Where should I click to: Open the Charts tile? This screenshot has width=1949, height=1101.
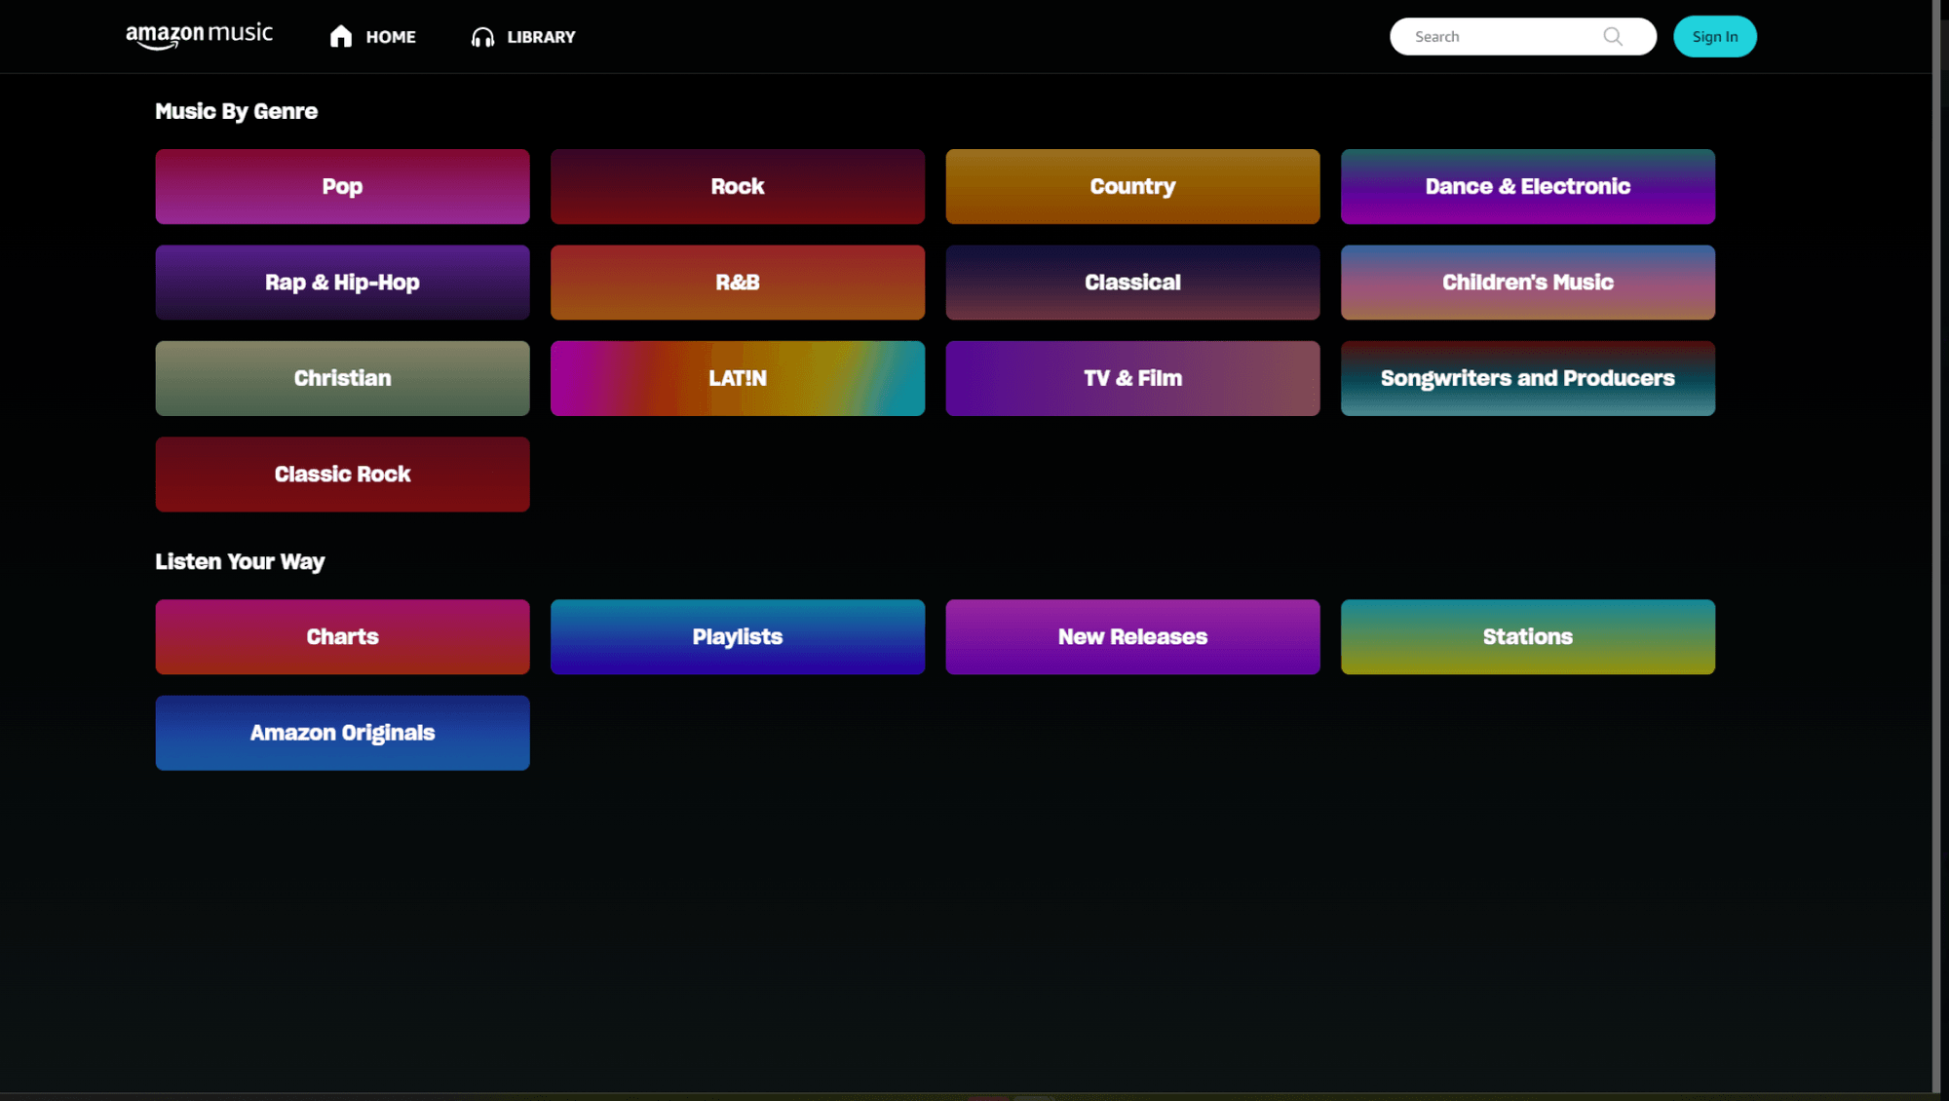click(342, 637)
